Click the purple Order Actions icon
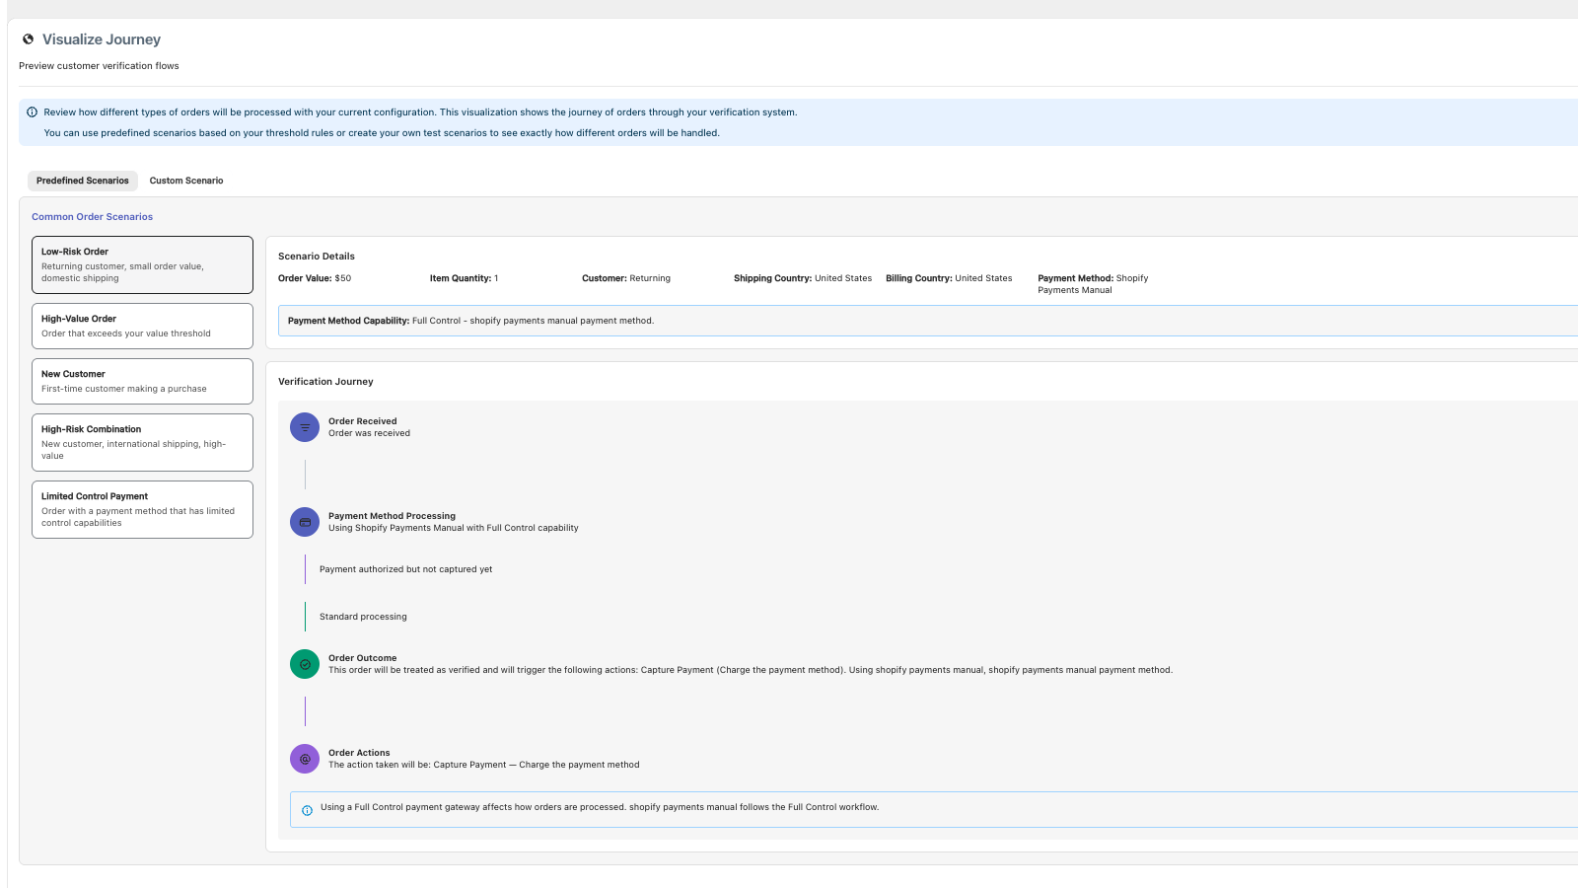 pyautogui.click(x=305, y=759)
